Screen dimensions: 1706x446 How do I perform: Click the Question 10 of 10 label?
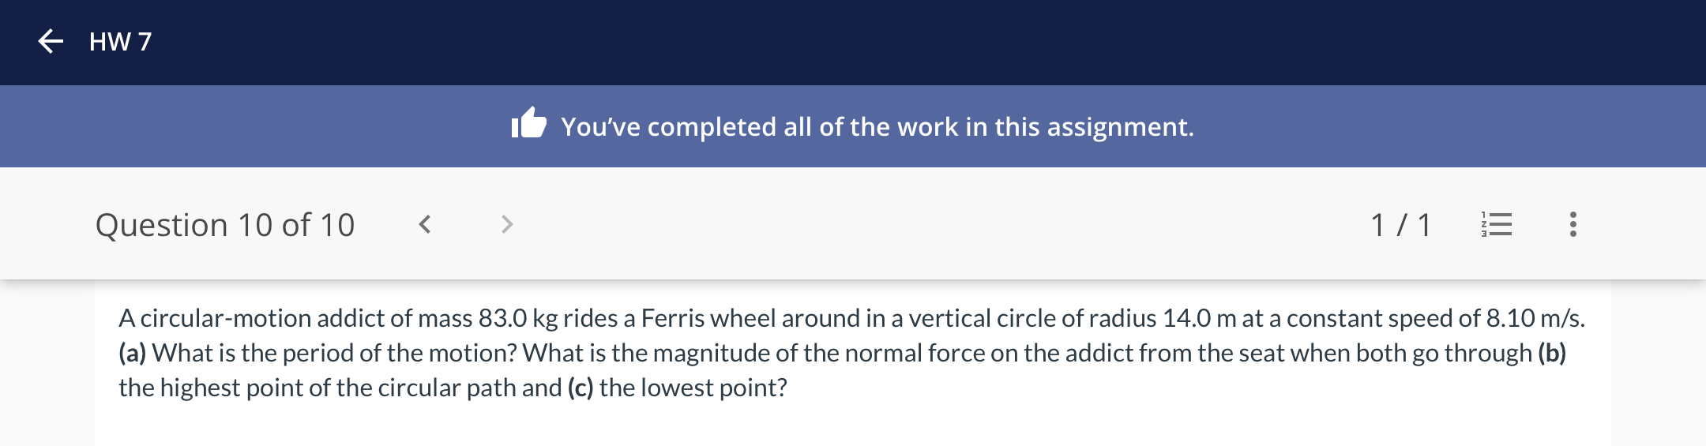[x=225, y=225]
